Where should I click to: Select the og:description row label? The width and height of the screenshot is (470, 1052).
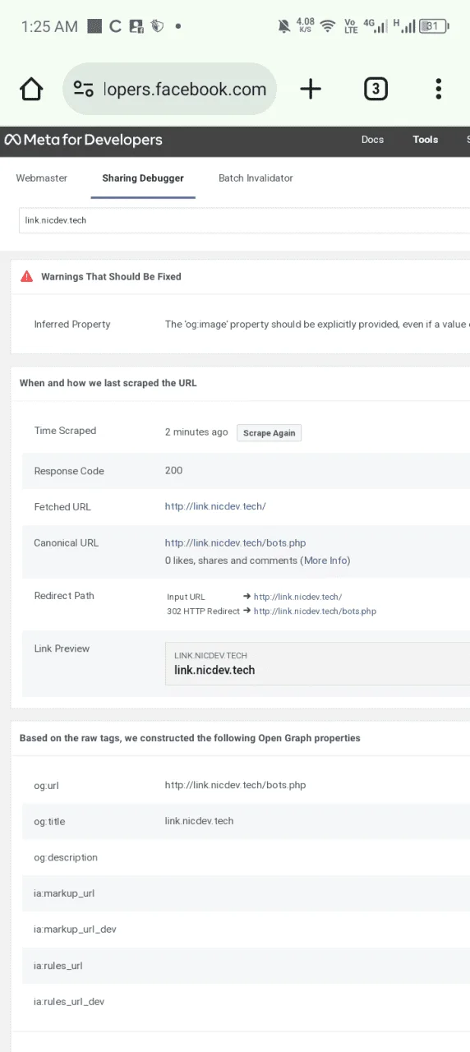click(66, 858)
